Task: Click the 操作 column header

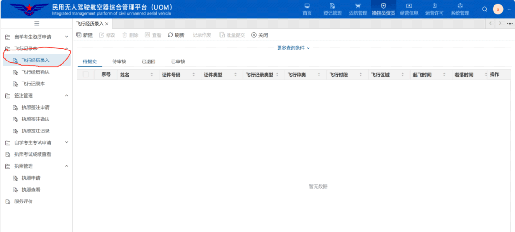Action: 494,74
